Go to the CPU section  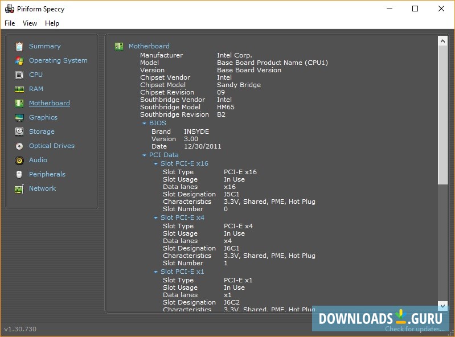pyautogui.click(x=36, y=75)
